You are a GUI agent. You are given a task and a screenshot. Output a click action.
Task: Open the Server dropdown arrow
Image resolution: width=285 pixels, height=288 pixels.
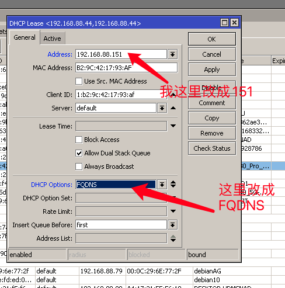tap(162, 108)
